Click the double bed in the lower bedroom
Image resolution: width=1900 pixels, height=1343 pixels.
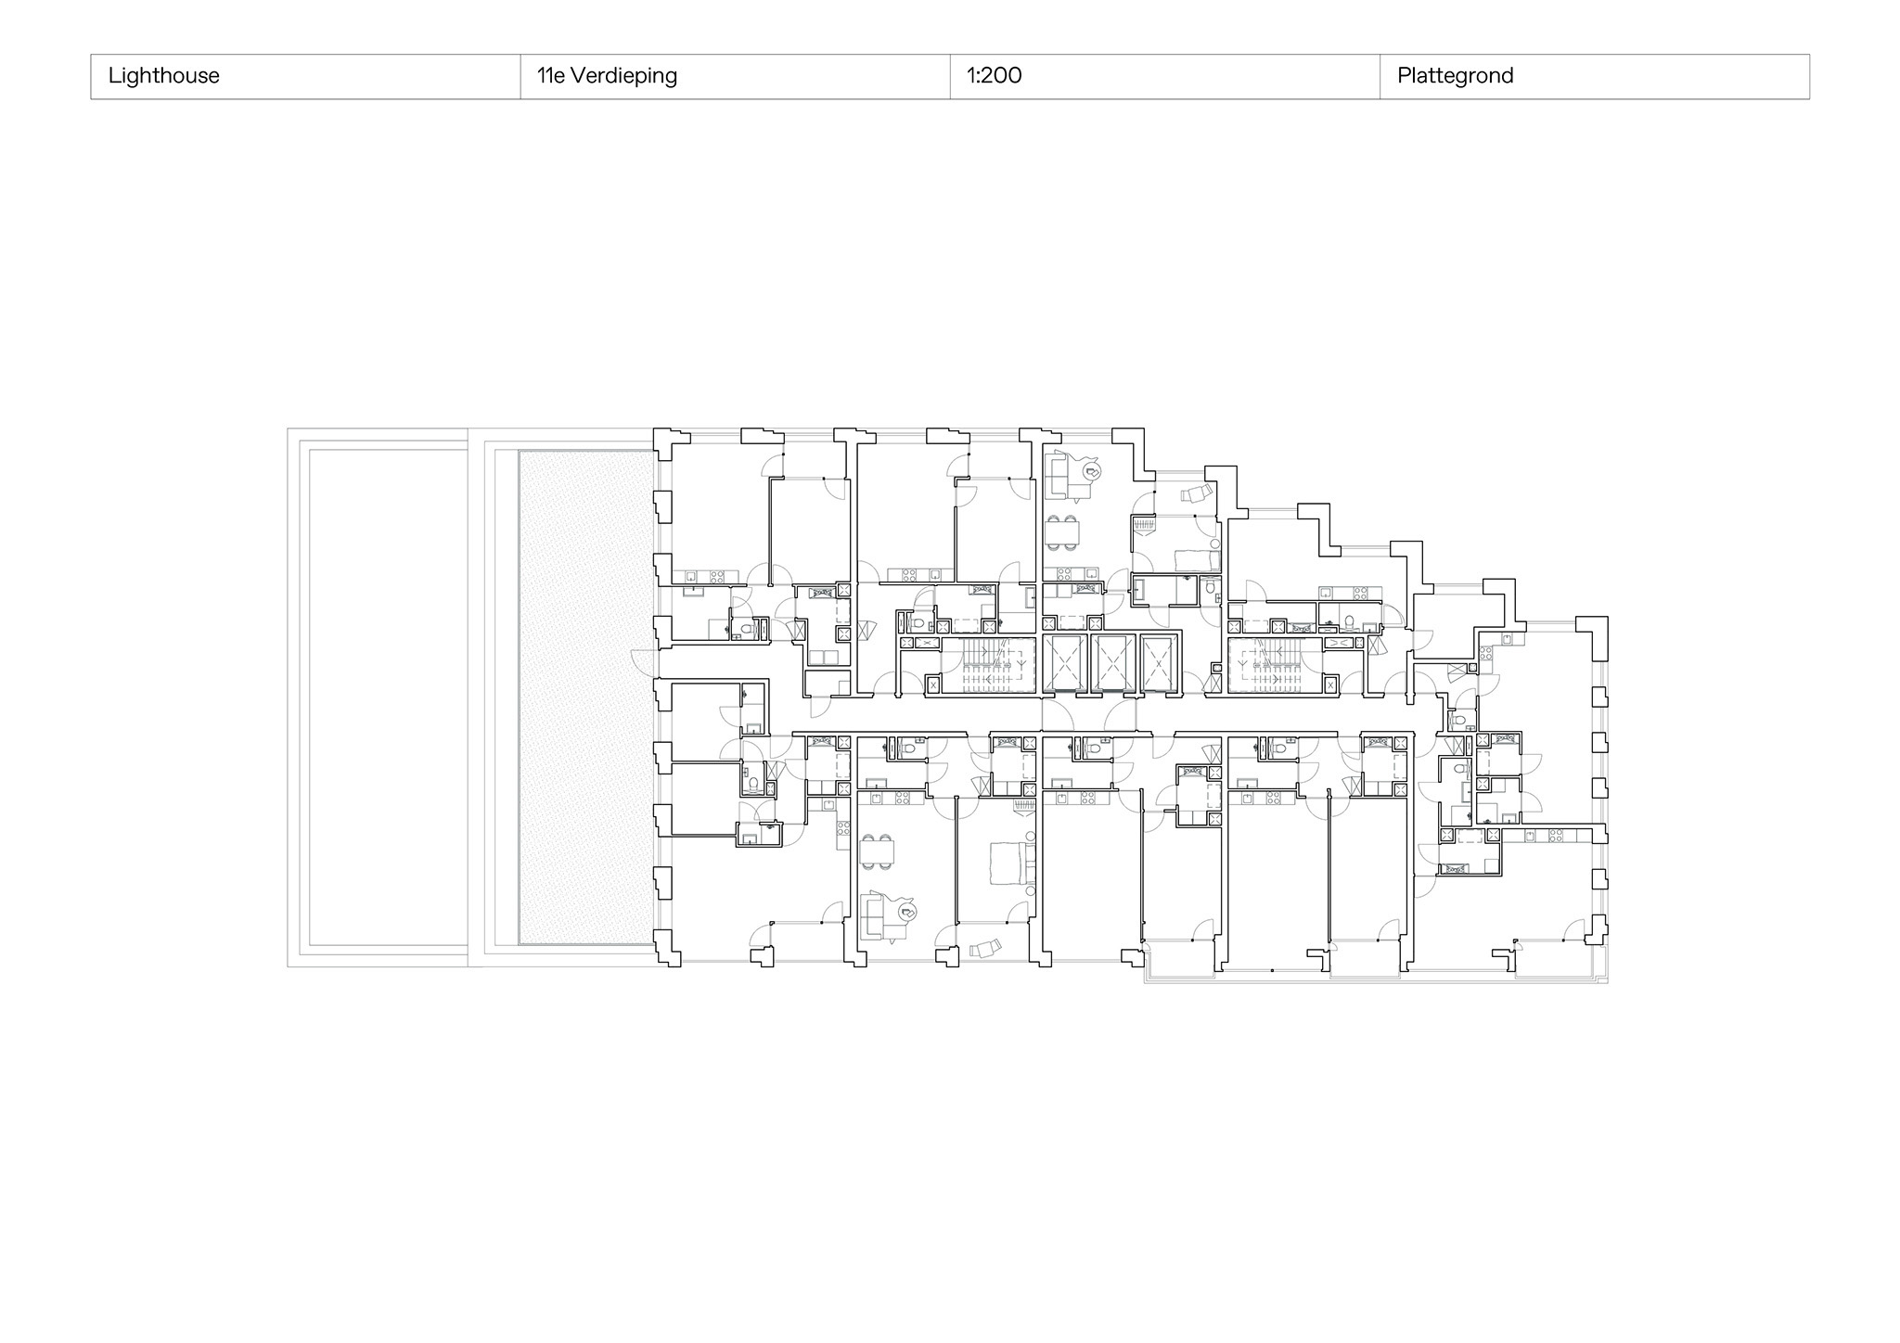point(1011,863)
